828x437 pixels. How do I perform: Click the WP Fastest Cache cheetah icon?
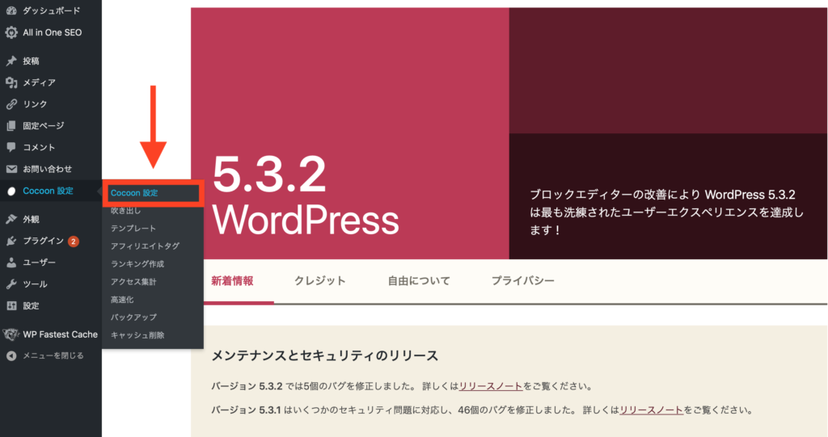click(11, 334)
